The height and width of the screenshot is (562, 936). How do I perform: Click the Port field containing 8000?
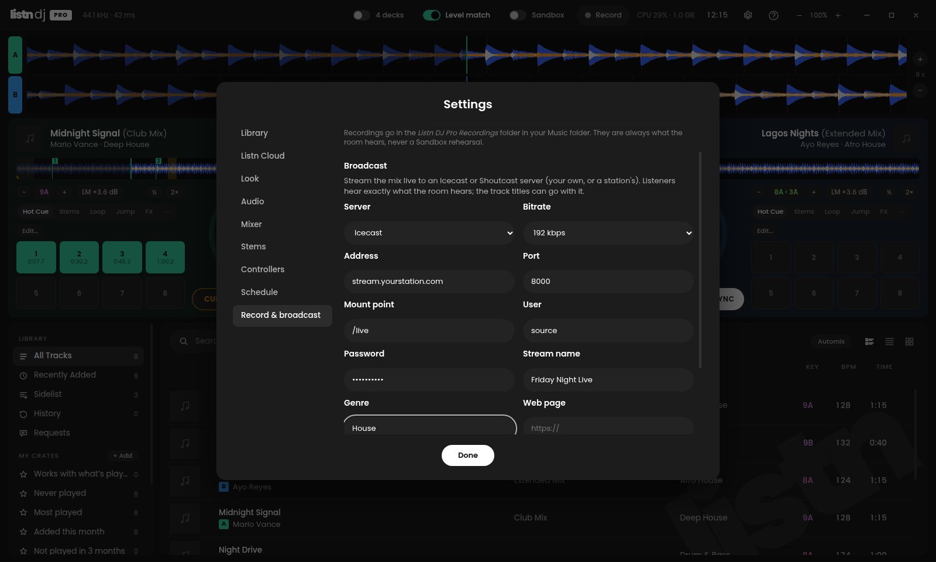608,282
